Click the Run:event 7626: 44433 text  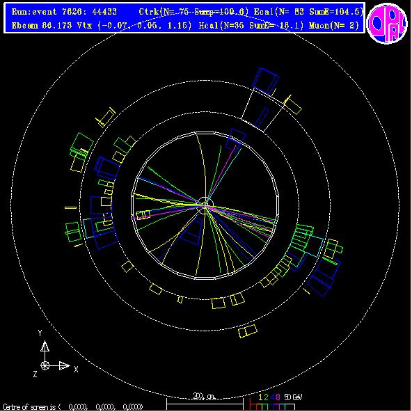[x=64, y=12]
